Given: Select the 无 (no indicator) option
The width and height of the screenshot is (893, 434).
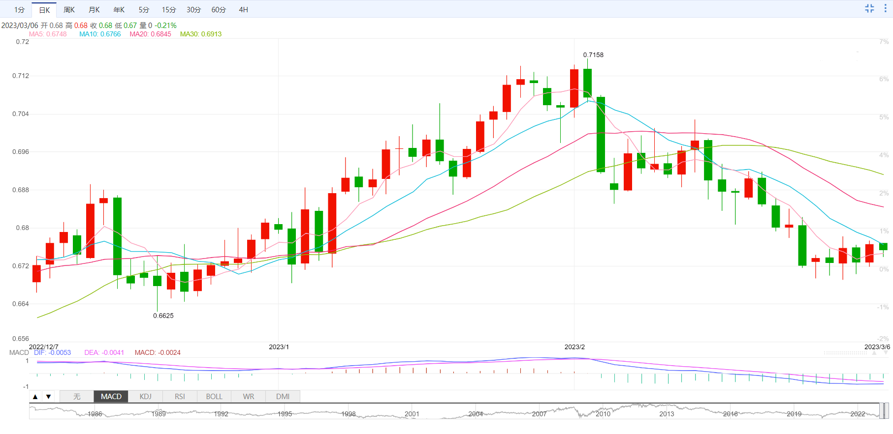Looking at the screenshot, I should (77, 397).
